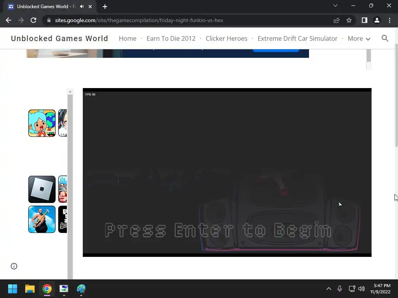Open tab search dropdown arrow
The image size is (398, 298).
tap(335, 5)
